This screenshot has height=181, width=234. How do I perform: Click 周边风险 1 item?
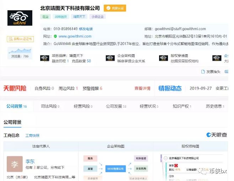[x=68, y=89]
